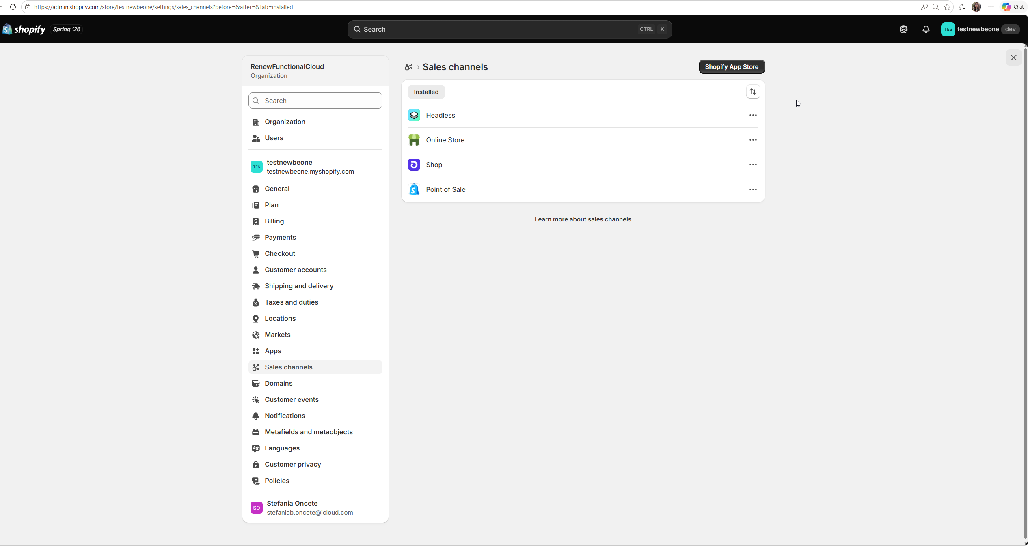Open Customer accounts settings
The image size is (1028, 547).
click(x=315, y=270)
